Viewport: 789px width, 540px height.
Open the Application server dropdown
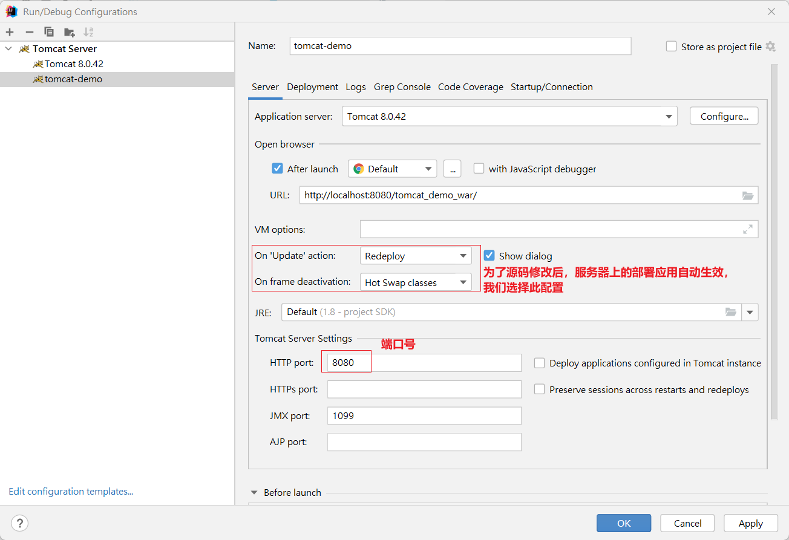(668, 115)
